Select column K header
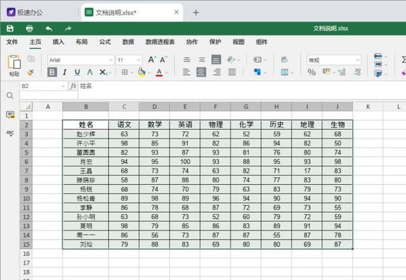406x280 pixels. coord(368,106)
